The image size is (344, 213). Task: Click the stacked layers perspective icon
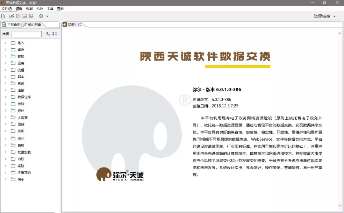pyautogui.click(x=41, y=16)
